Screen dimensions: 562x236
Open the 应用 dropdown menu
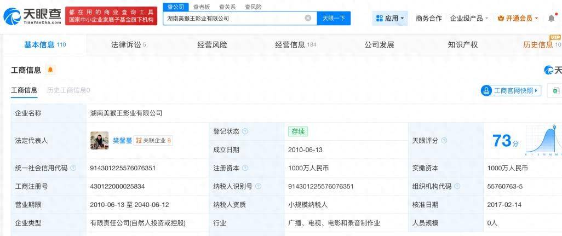(390, 18)
